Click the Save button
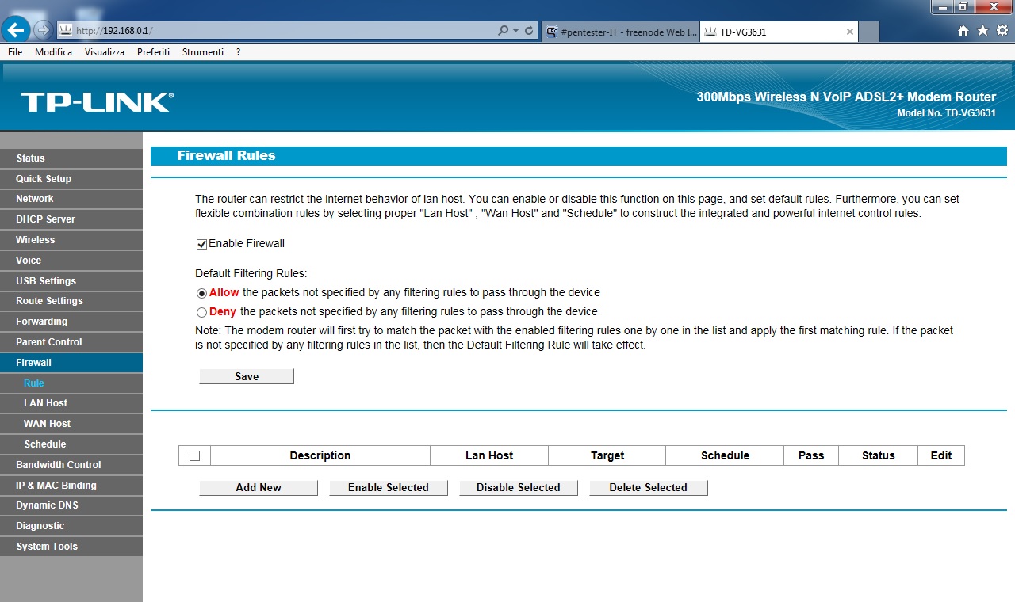 (247, 376)
